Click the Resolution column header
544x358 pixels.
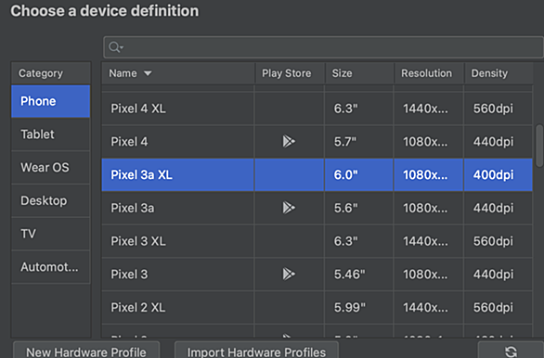click(x=429, y=73)
